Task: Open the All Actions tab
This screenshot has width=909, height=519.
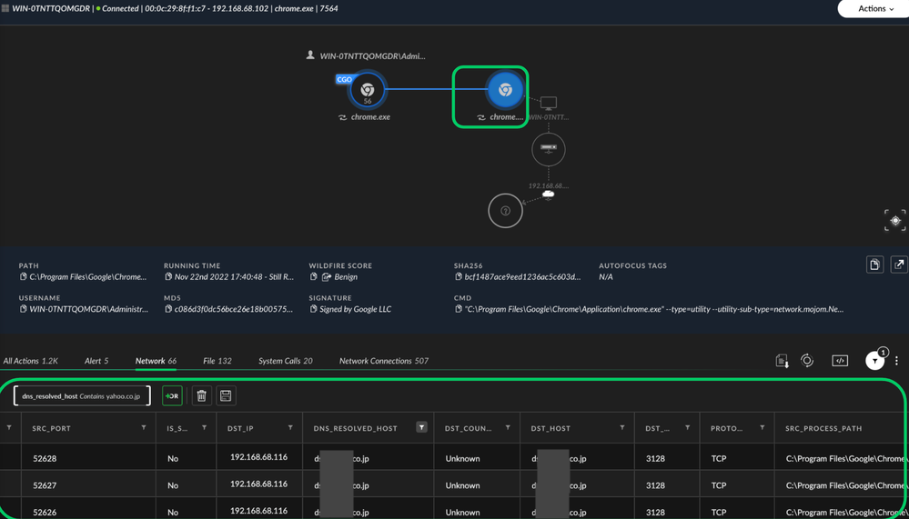Action: pyautogui.click(x=30, y=361)
